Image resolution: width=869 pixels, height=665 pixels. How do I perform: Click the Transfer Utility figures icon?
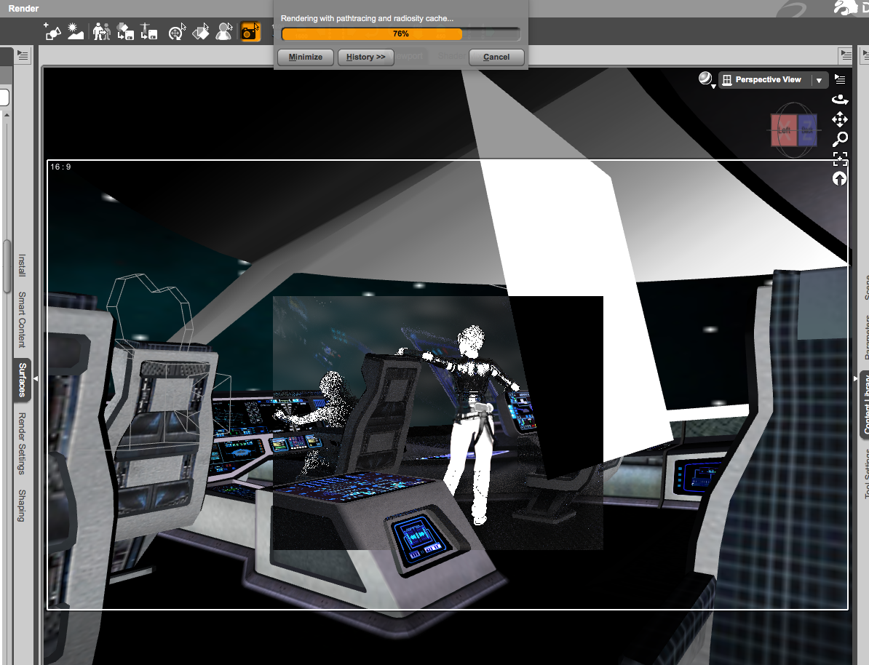(x=101, y=31)
